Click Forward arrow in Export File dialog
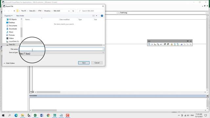Screen dimensions: 210x118 (x=9, y=11)
